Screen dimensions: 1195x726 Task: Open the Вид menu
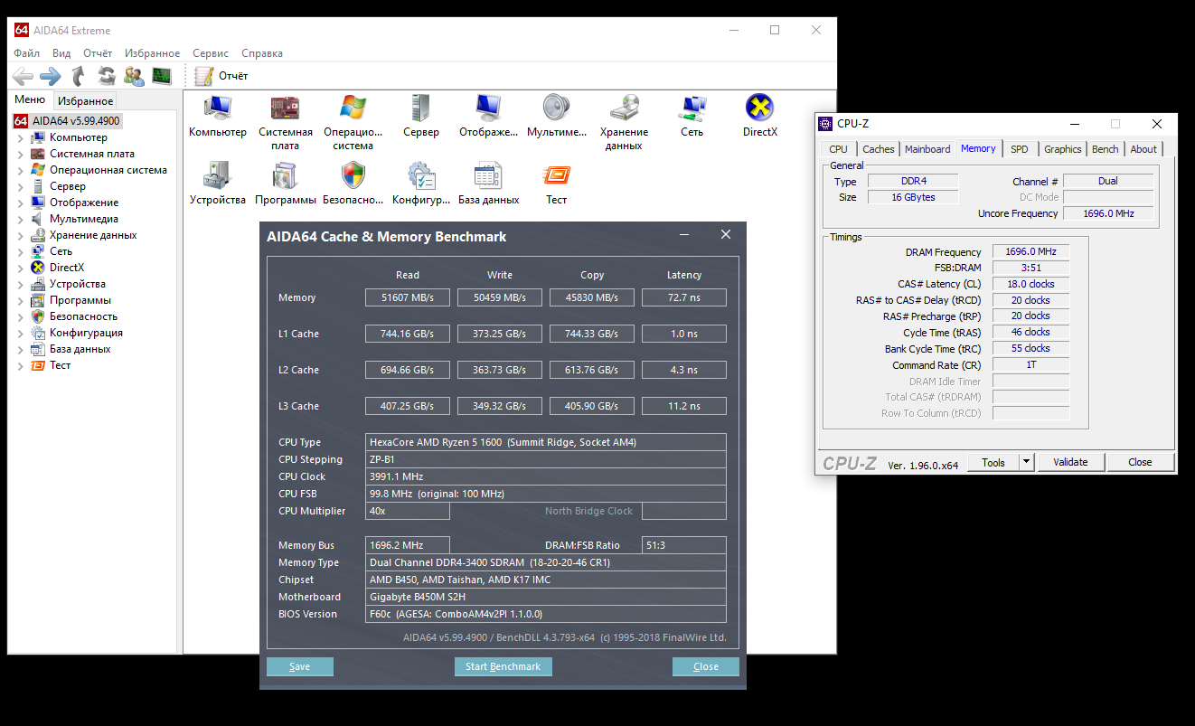61,53
